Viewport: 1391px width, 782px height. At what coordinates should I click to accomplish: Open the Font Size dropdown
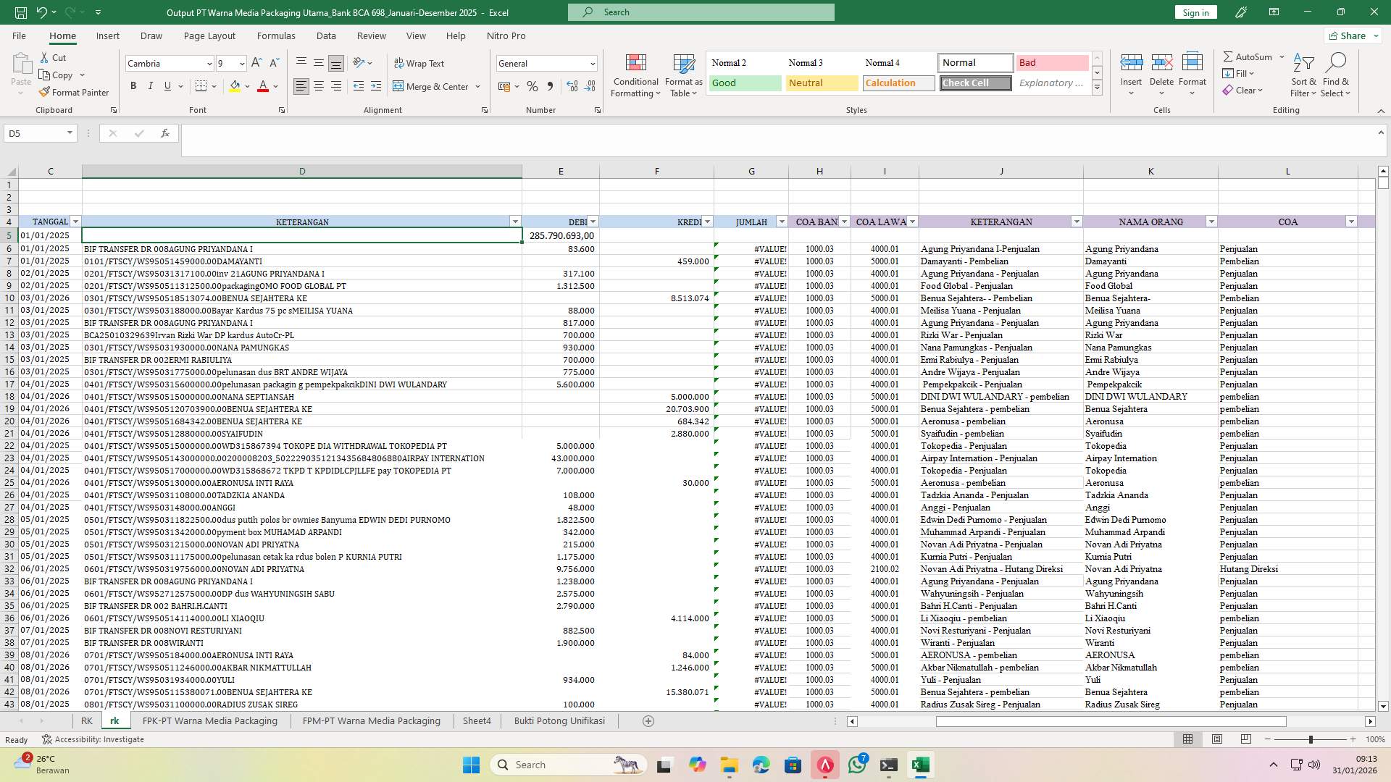[x=241, y=64]
